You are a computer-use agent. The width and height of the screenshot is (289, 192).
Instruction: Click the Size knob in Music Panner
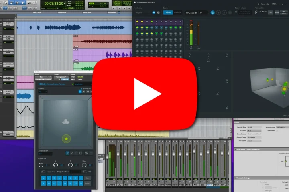click(84, 165)
